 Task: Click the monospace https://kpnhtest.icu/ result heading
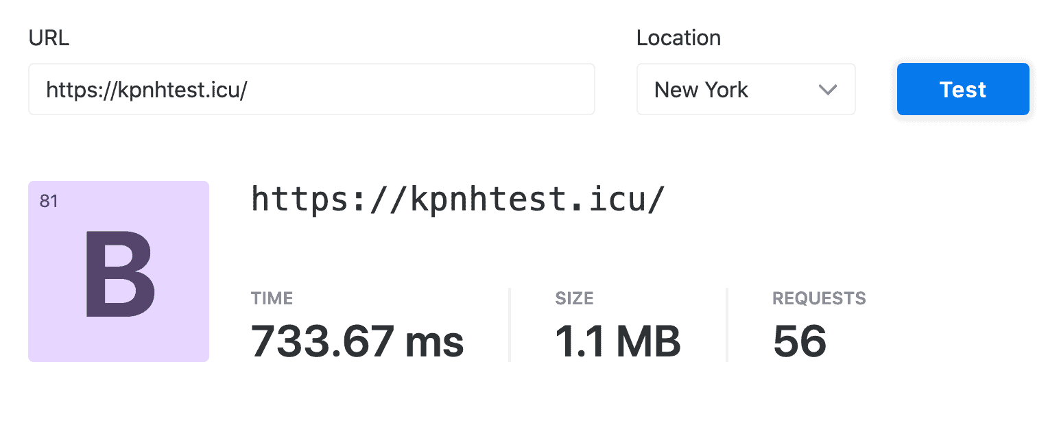click(457, 199)
